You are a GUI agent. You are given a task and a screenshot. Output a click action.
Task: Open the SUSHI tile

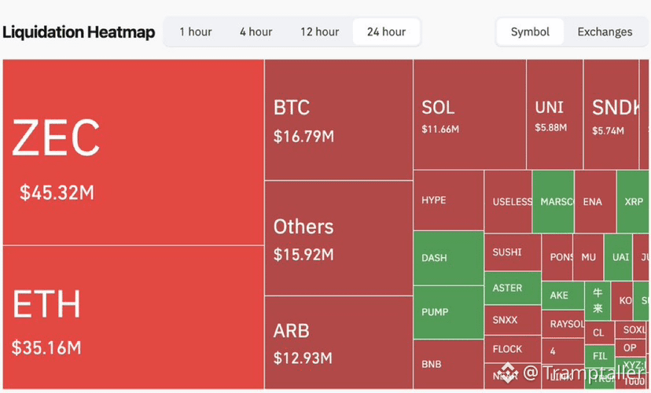tap(513, 252)
